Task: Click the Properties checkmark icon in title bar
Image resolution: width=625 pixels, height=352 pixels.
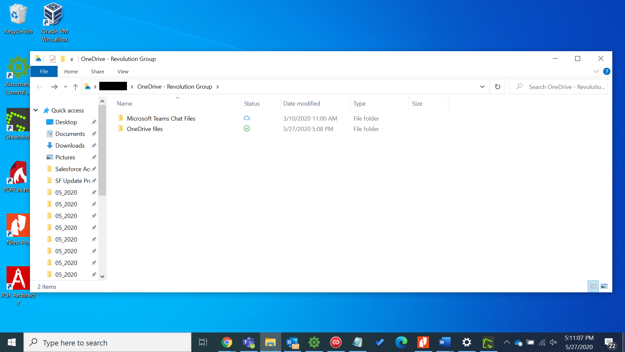Action: click(52, 59)
